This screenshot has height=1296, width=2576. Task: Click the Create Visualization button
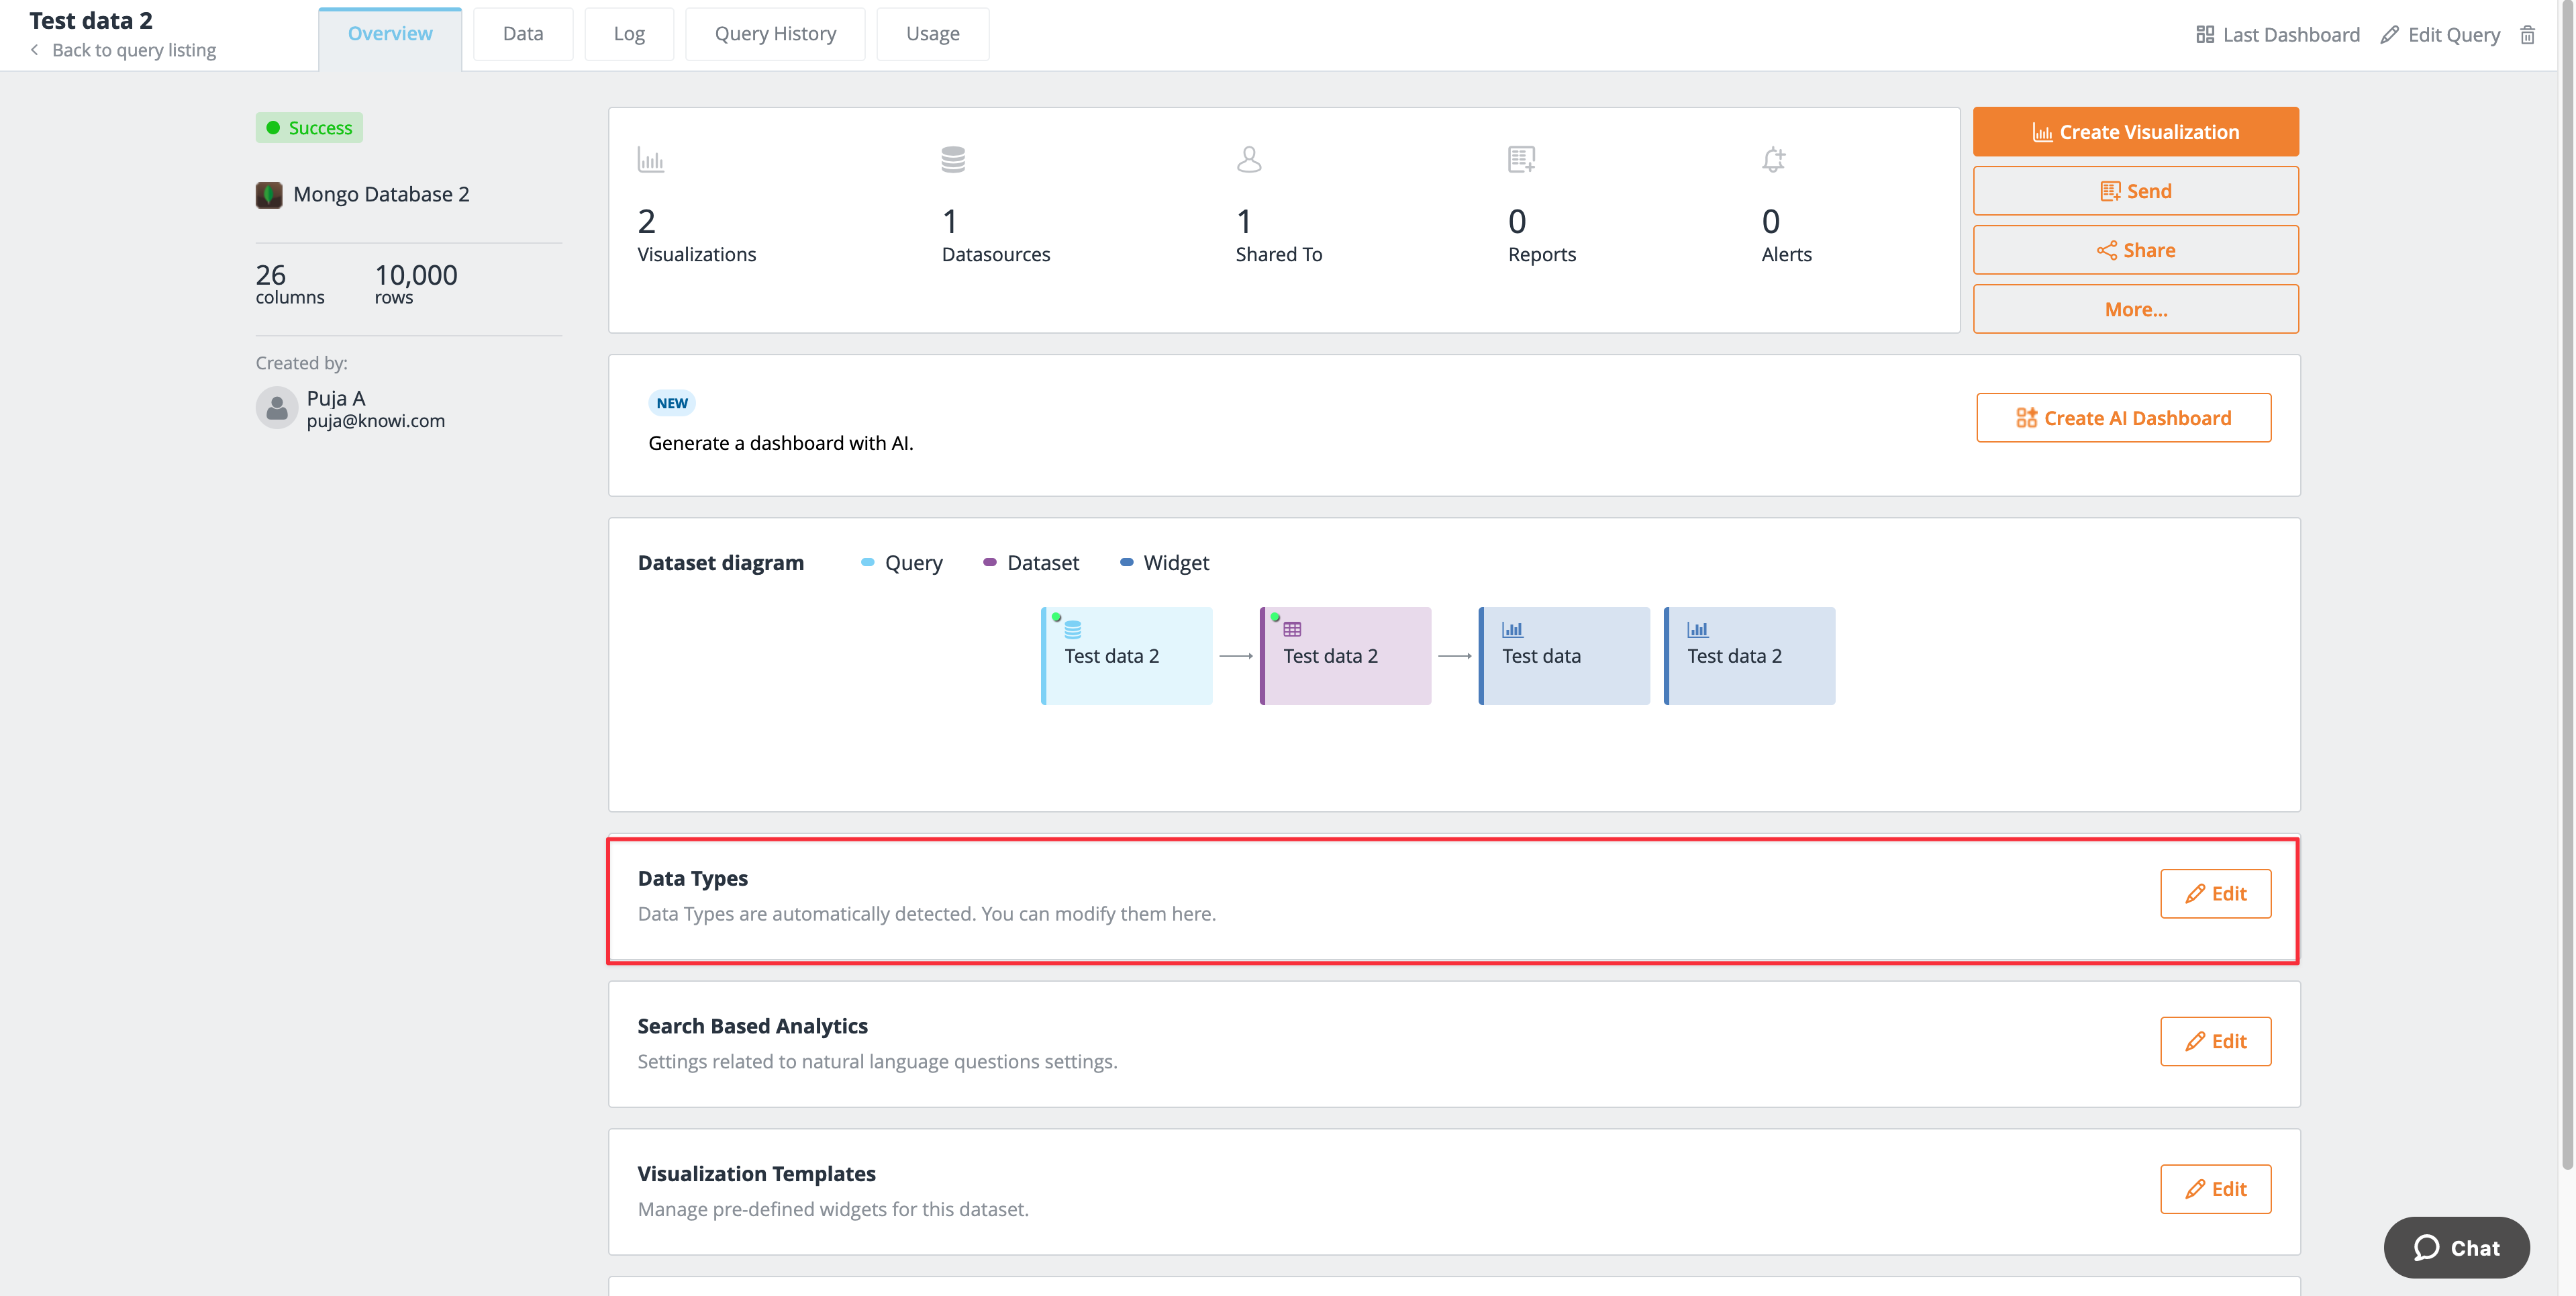[2135, 130]
